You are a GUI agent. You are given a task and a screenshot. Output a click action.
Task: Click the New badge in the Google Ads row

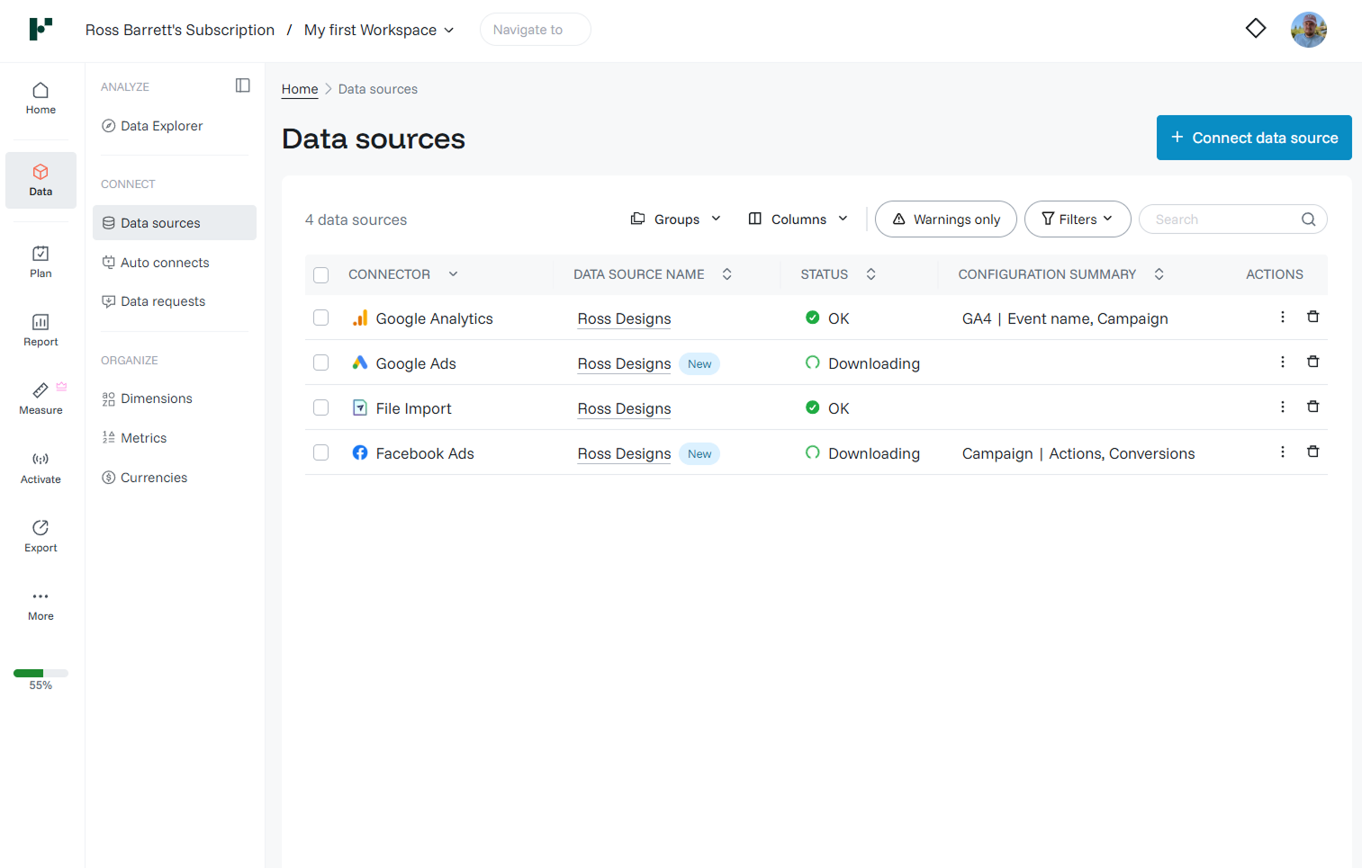tap(699, 364)
